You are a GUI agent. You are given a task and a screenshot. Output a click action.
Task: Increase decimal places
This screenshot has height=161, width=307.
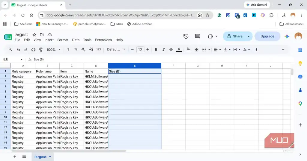pyautogui.click(x=91, y=50)
